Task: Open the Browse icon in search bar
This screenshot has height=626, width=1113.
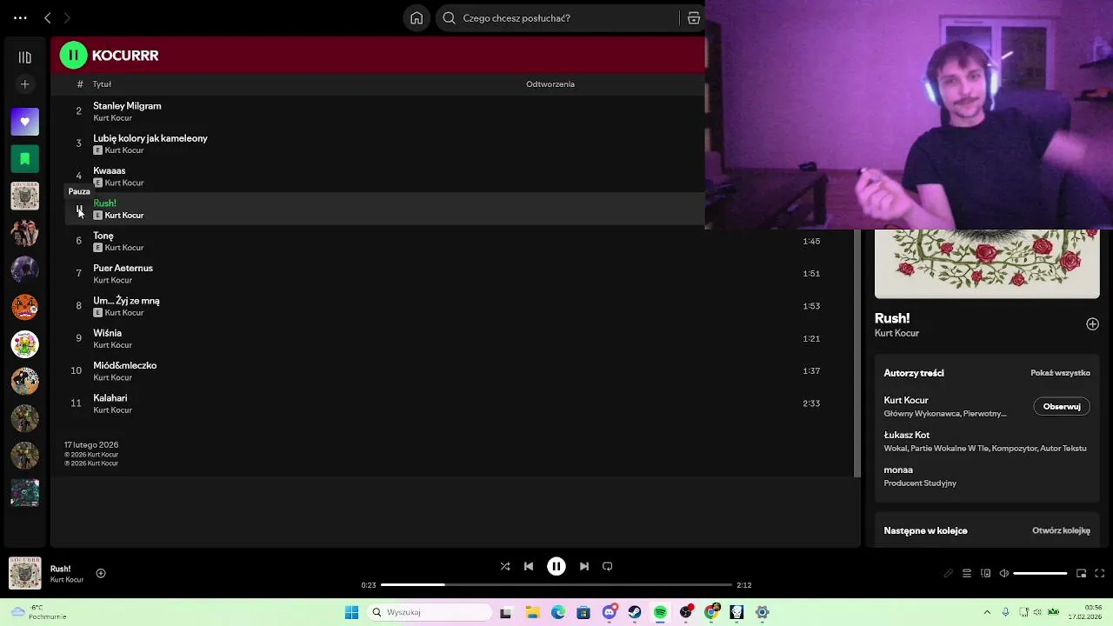Action: coord(693,17)
